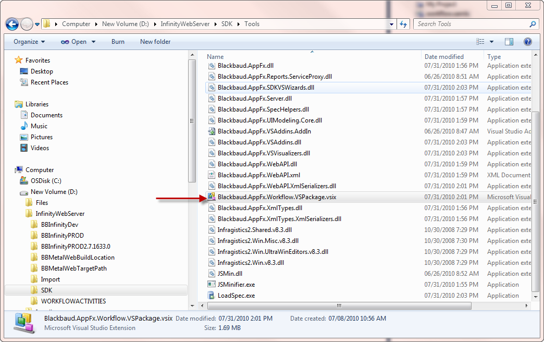
Task: Click the JSMin.dll file icon
Action: [x=211, y=274]
